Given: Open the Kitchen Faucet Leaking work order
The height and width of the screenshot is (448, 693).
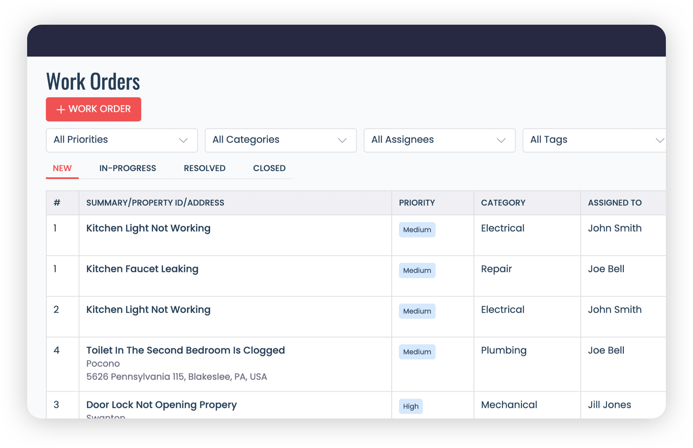Looking at the screenshot, I should (x=142, y=269).
